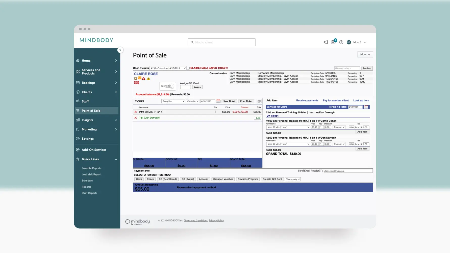Click the Settings gear icon in sidebar
The width and height of the screenshot is (450, 253).
click(78, 139)
